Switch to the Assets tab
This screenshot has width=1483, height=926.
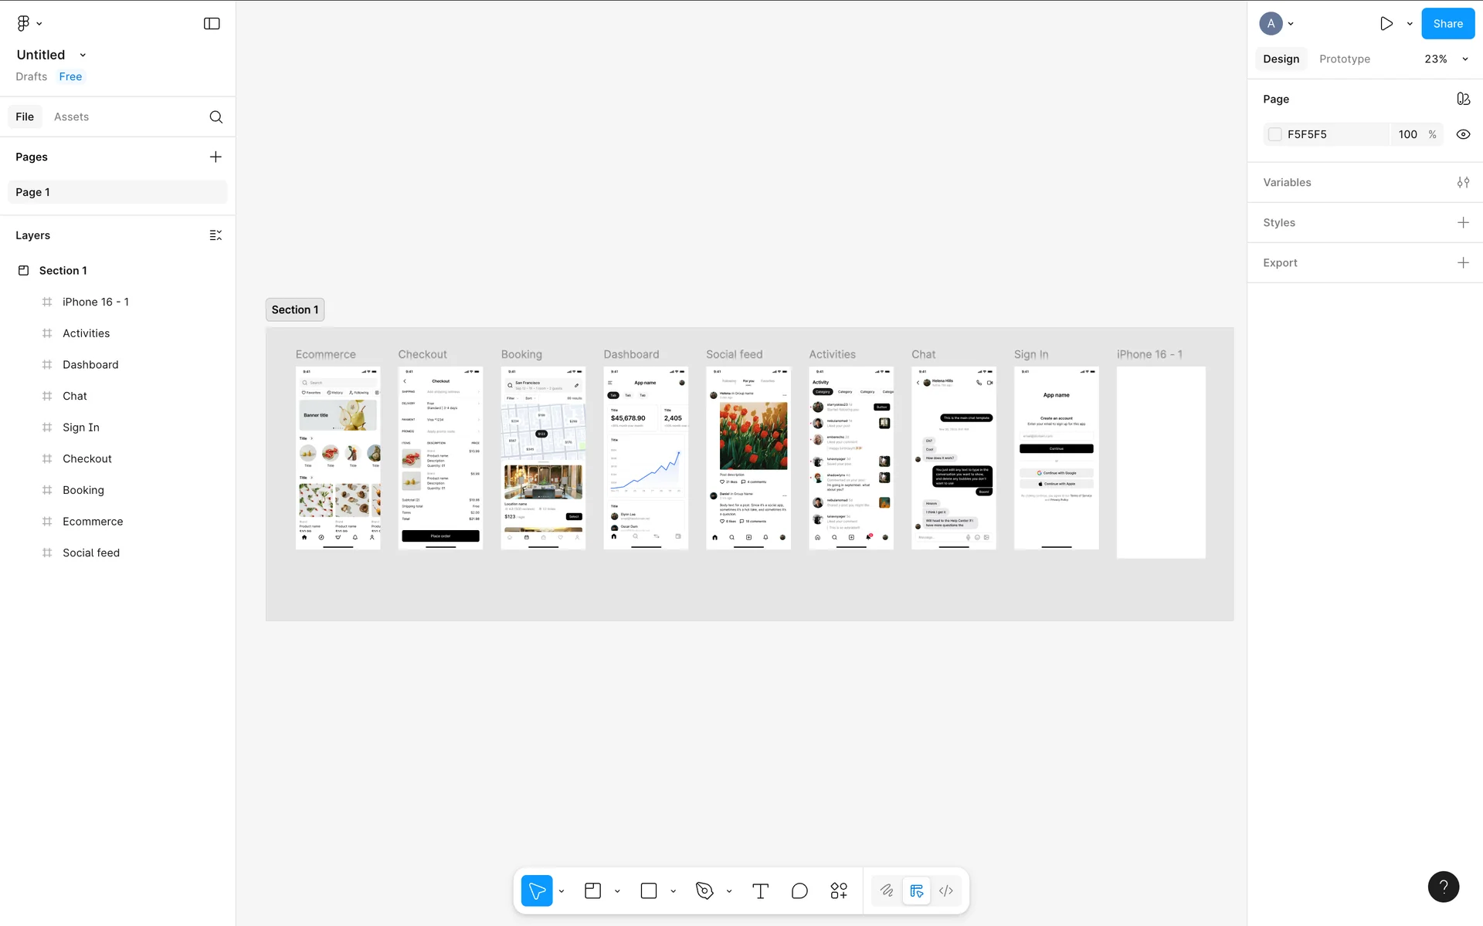coord(71,117)
